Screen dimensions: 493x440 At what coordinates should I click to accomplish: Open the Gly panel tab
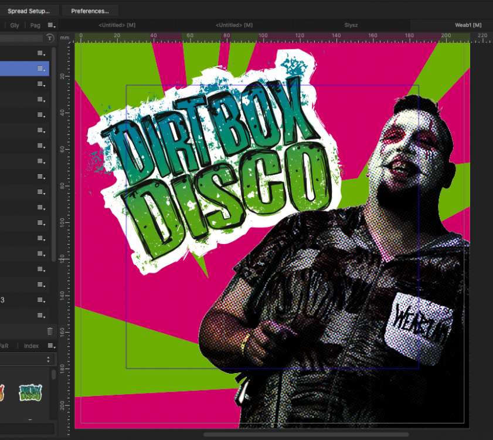coord(15,25)
